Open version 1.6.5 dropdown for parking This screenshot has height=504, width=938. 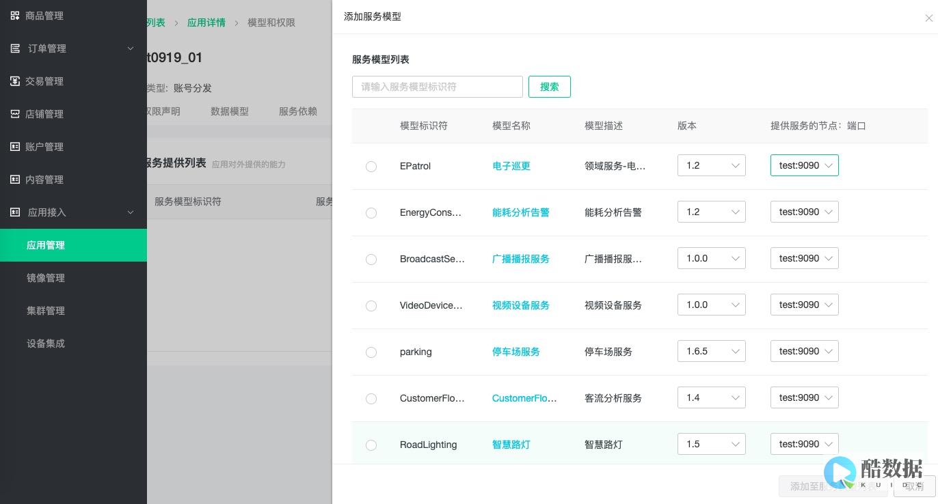pos(712,351)
